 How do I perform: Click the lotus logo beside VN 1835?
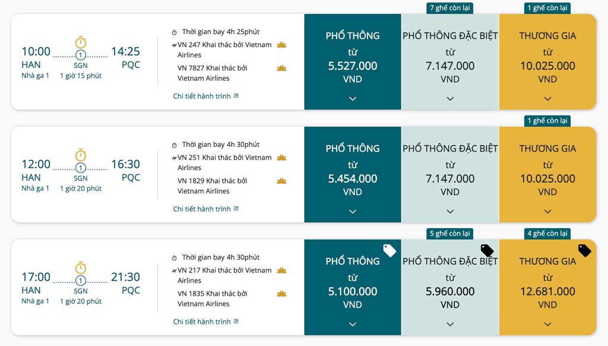tap(281, 294)
